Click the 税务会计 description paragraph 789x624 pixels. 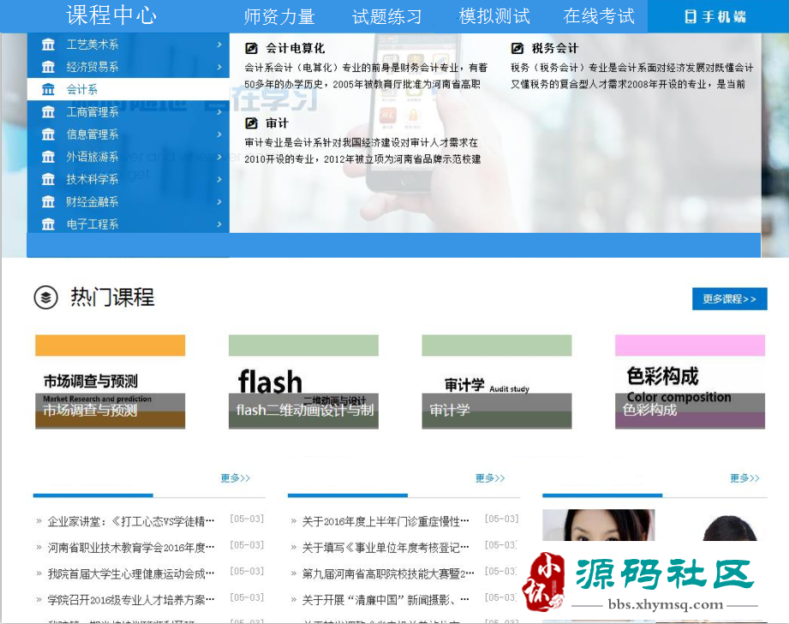(x=632, y=76)
